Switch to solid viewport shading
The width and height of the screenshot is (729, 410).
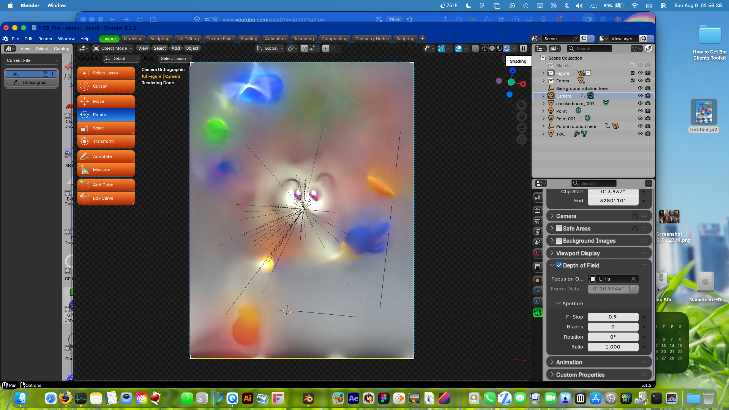point(492,48)
